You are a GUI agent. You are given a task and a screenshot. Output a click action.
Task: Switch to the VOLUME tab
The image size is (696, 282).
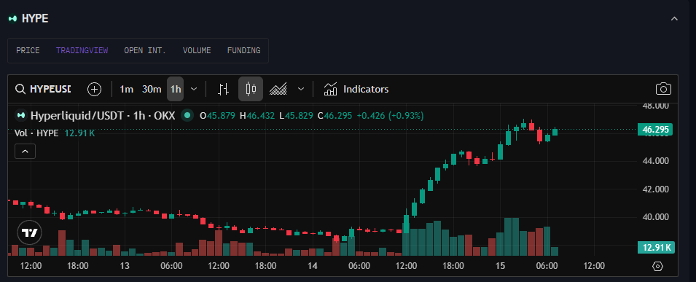[197, 50]
